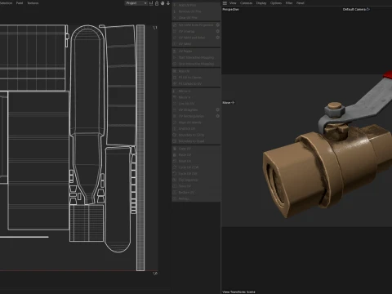Click the Remove UV Pins icon

(x=175, y=11)
